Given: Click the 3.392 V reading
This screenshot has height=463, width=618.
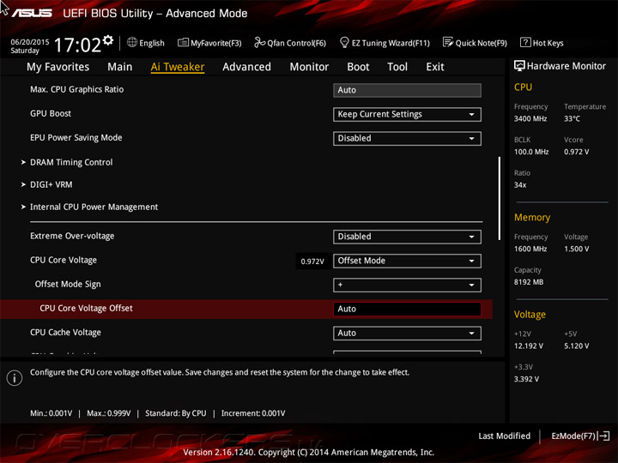Looking at the screenshot, I should click(x=526, y=379).
